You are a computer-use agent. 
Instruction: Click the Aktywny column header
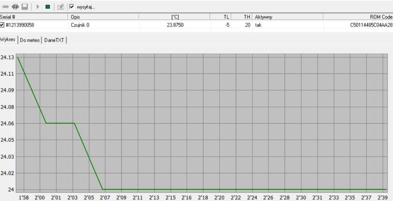[288, 17]
